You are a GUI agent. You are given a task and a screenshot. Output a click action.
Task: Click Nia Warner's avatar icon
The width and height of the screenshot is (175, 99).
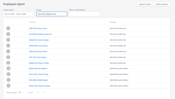click(8, 68)
